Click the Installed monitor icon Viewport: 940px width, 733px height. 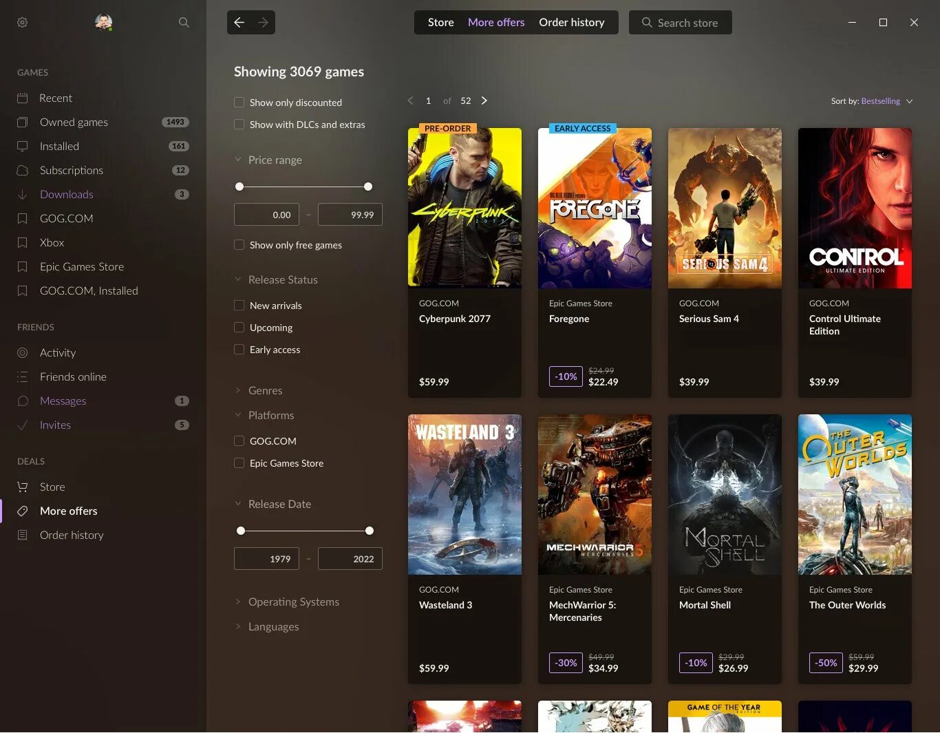[x=23, y=147]
